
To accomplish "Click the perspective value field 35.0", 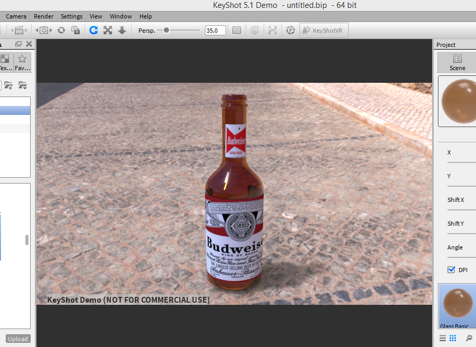I will click(x=215, y=30).
